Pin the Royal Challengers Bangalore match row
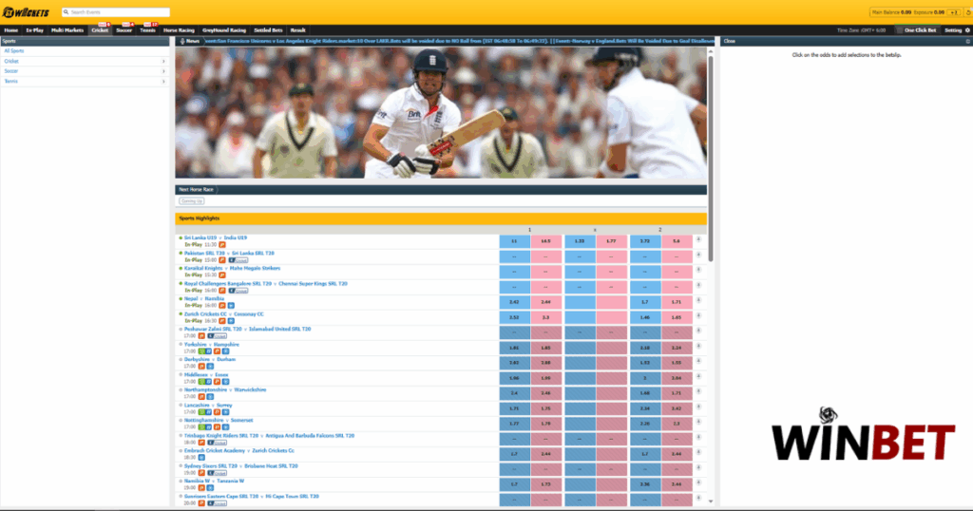973x511 pixels. [698, 285]
